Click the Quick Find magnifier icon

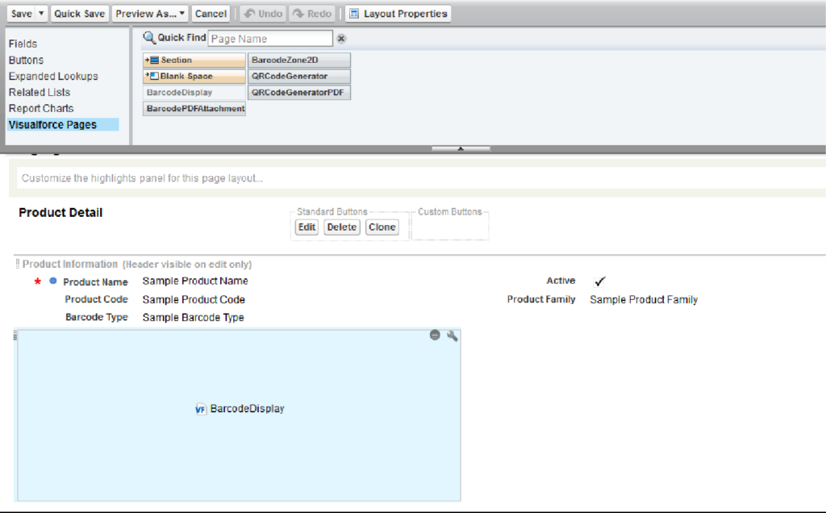(x=148, y=37)
